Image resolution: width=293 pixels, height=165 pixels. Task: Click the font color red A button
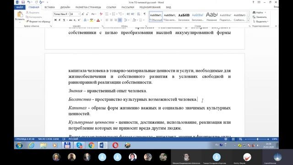pos(98,20)
